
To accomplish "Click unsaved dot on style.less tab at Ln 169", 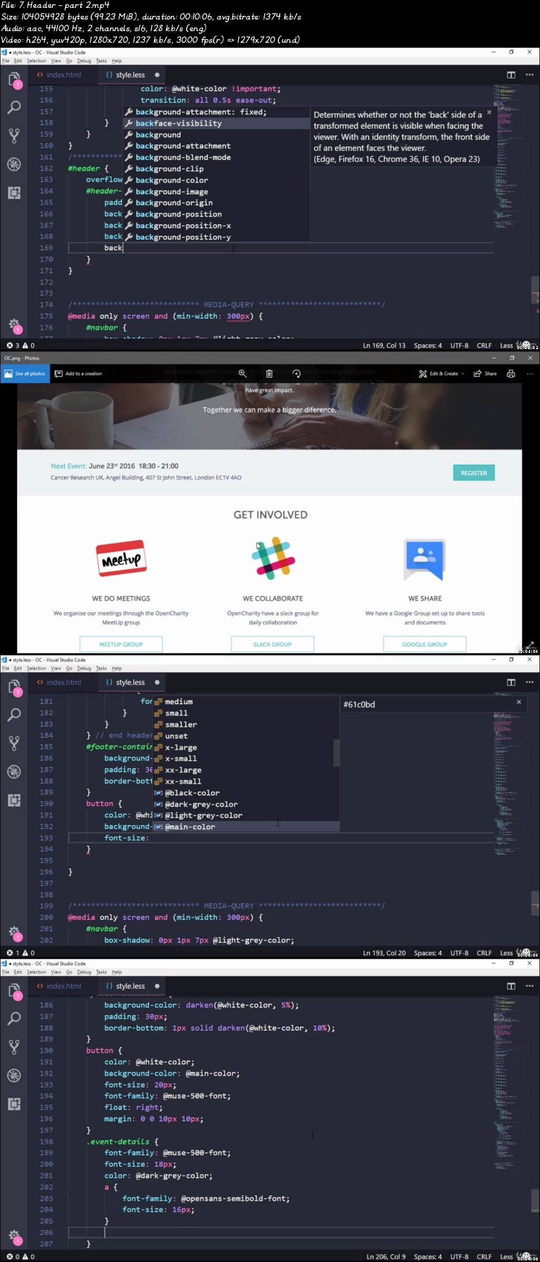I will (x=157, y=75).
